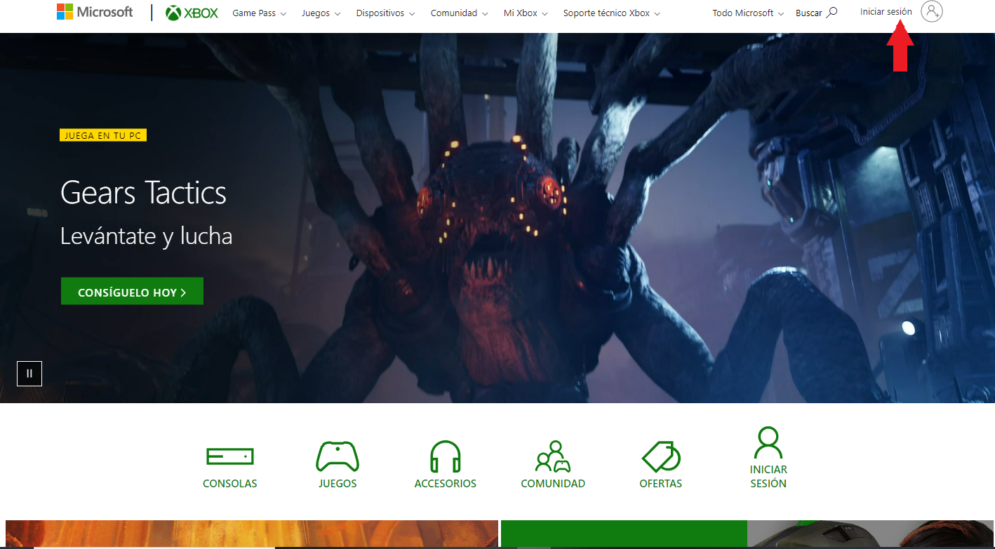Image resolution: width=995 pixels, height=549 pixels.
Task: Click the OFERTAS text label
Action: click(x=661, y=484)
